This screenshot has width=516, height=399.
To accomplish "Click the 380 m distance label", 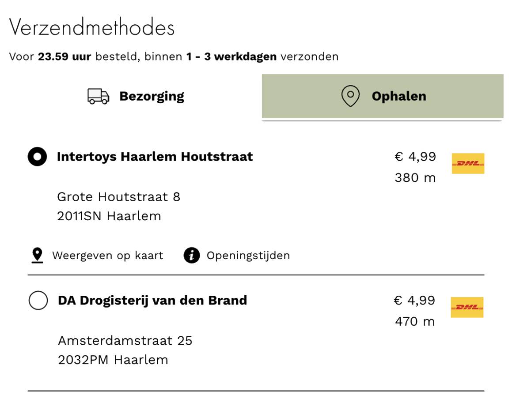I will (x=415, y=178).
